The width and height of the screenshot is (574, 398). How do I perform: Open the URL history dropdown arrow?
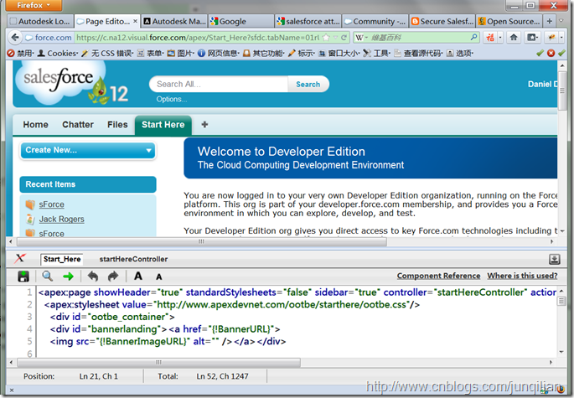coord(335,38)
